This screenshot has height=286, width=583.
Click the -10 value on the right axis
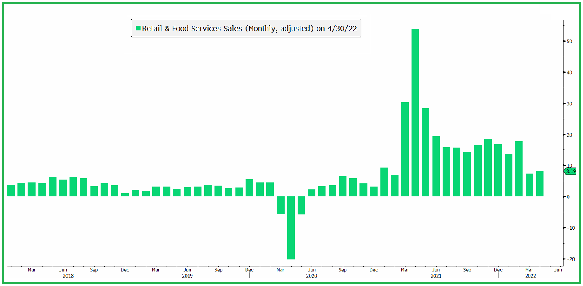570,227
